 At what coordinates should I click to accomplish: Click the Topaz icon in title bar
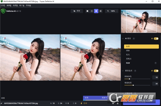[x=2, y=1]
